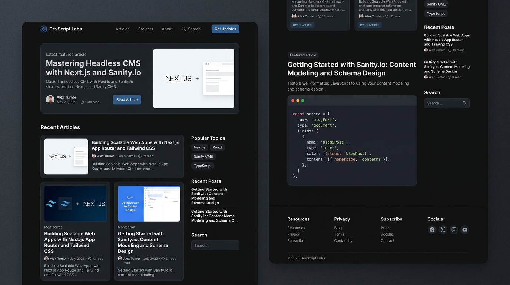Select TypeScript tag under Popular Topics
The image size is (510, 285).
203,166
